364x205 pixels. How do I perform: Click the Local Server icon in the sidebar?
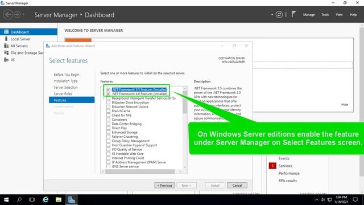click(x=6, y=39)
